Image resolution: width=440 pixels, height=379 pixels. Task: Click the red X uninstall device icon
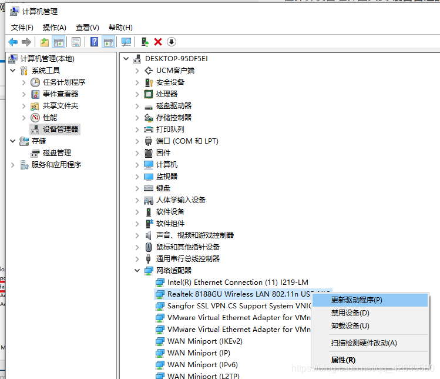pos(158,42)
